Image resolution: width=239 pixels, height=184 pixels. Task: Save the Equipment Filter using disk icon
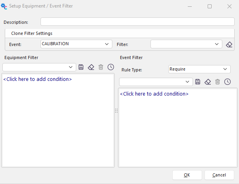tap(81, 67)
